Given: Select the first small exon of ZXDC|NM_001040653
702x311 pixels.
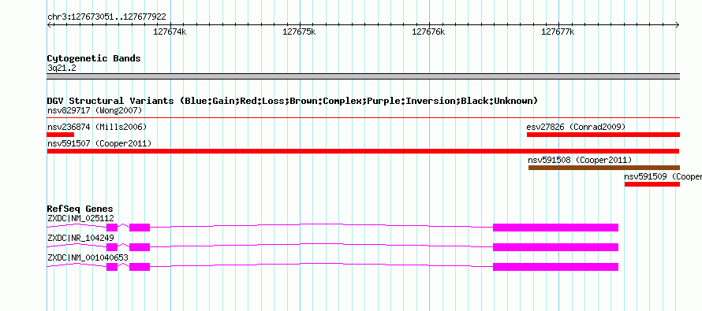Looking at the screenshot, I should point(112,267).
